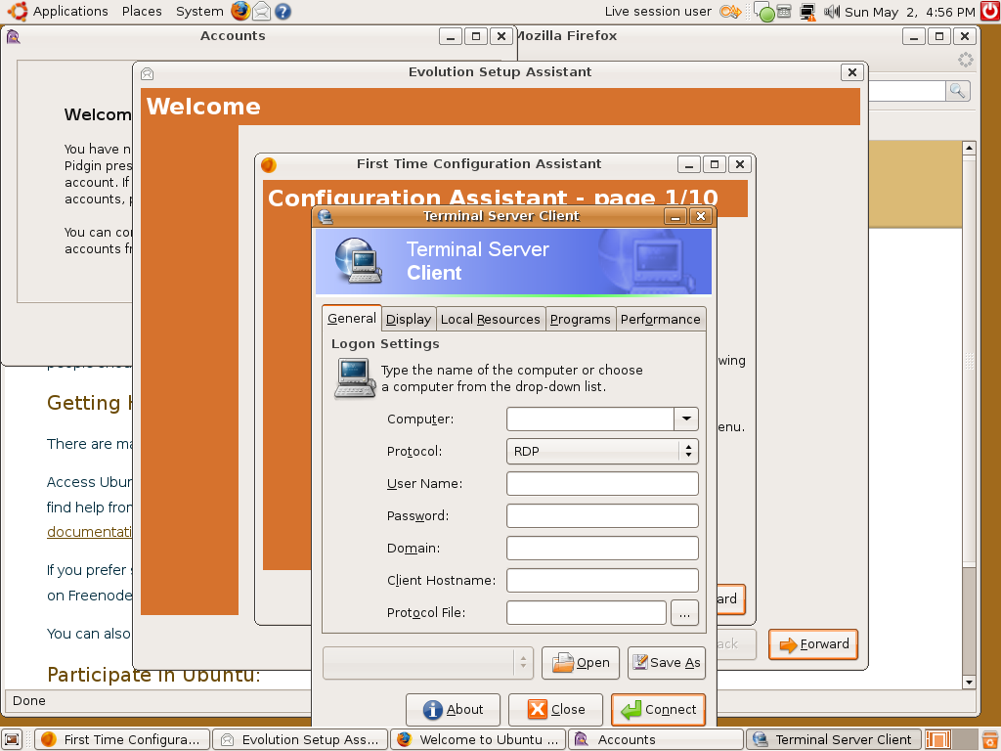Click the clock showing Sun May 2
This screenshot has height=751, width=1001.
(x=910, y=12)
